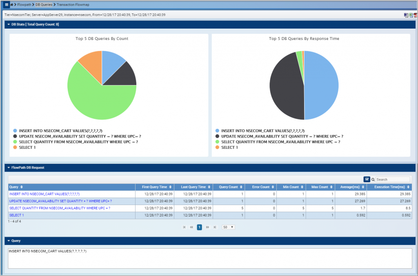The width and height of the screenshot is (418, 276).
Task: Click the table Search input field
Action: tap(392, 179)
